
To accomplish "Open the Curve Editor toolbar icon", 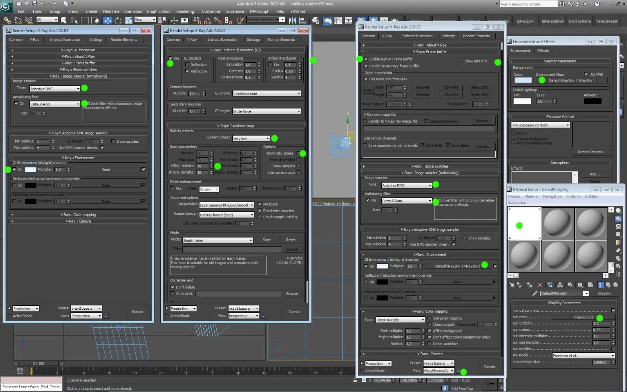I will click(x=338, y=20).
